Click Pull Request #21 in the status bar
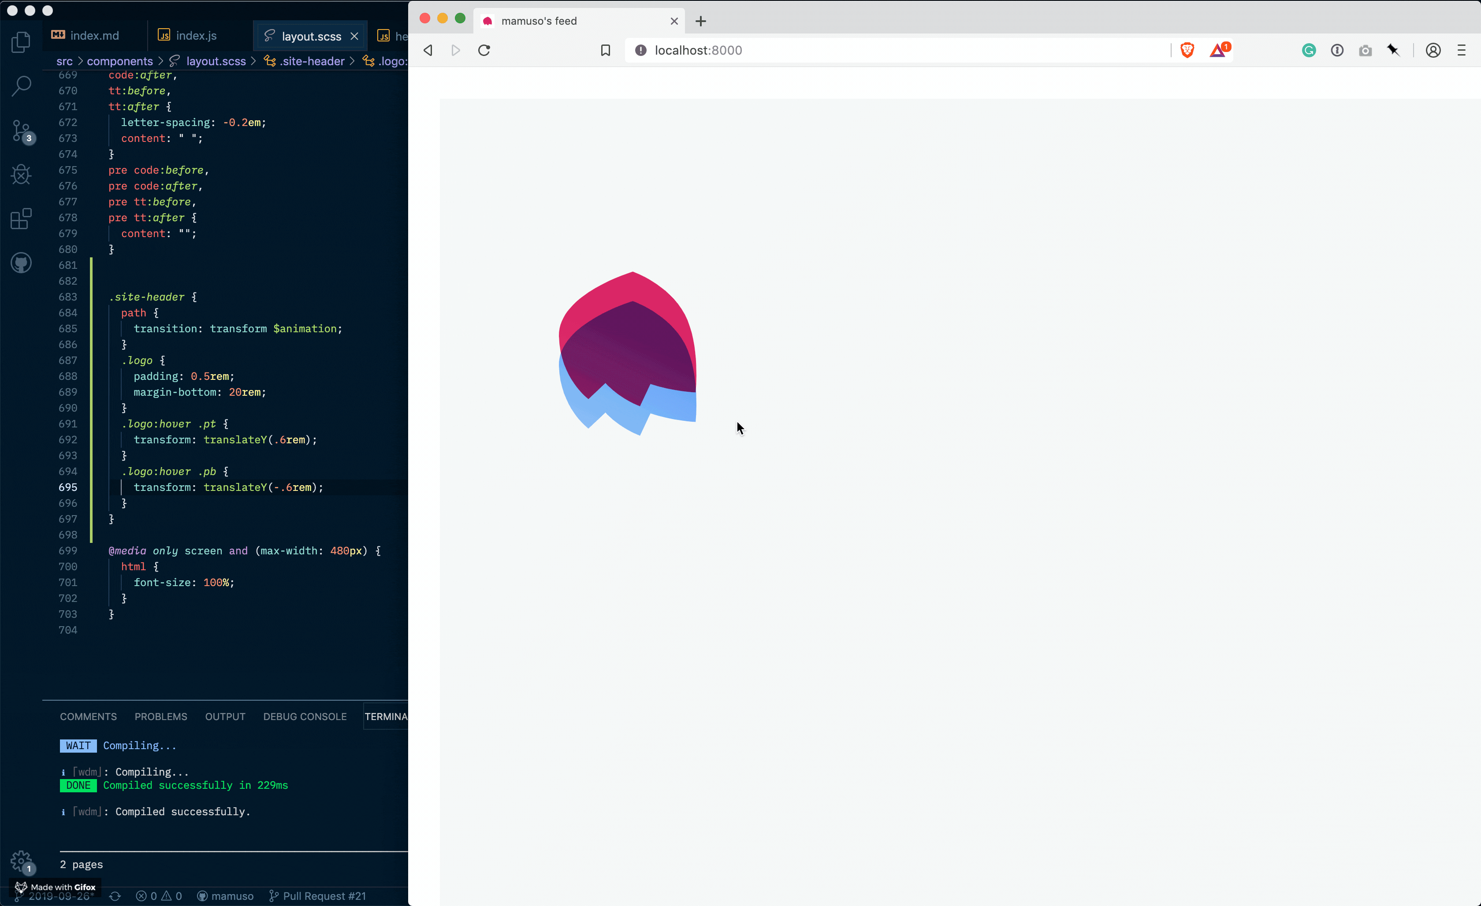This screenshot has height=906, width=1481. 324,896
